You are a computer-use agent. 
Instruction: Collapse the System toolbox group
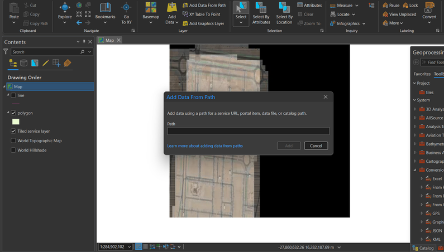pos(414,100)
